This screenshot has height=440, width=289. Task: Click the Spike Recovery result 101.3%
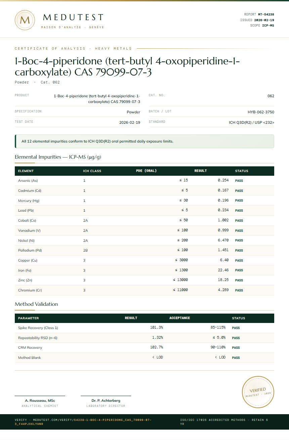pos(156,327)
